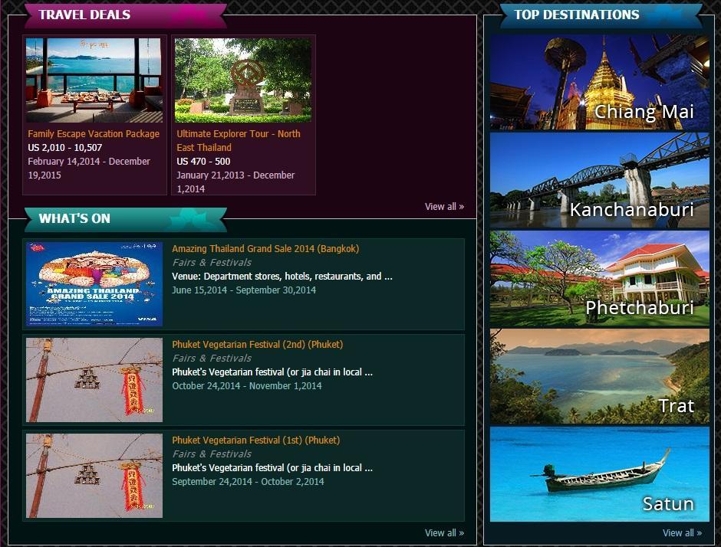721x547 pixels.
Task: Select the Chiang Mai destination image
Action: pos(599,81)
